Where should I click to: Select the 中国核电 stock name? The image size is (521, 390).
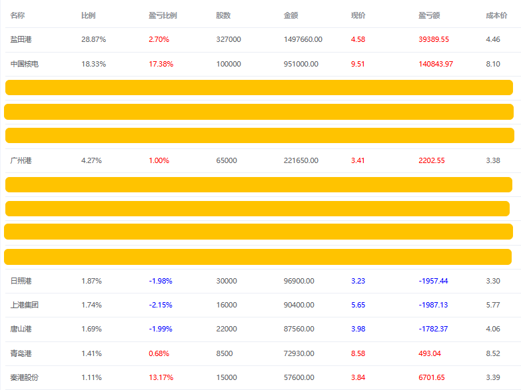[x=25, y=64]
